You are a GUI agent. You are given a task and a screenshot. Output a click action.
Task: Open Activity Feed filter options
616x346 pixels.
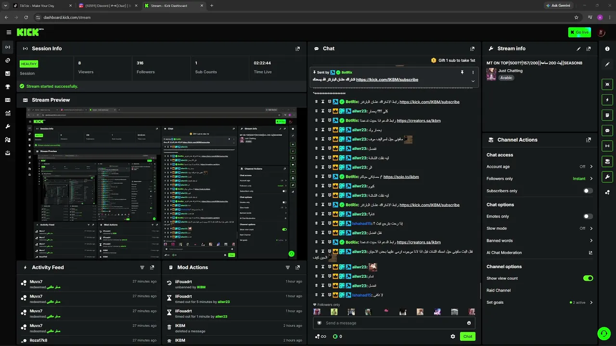point(142,267)
